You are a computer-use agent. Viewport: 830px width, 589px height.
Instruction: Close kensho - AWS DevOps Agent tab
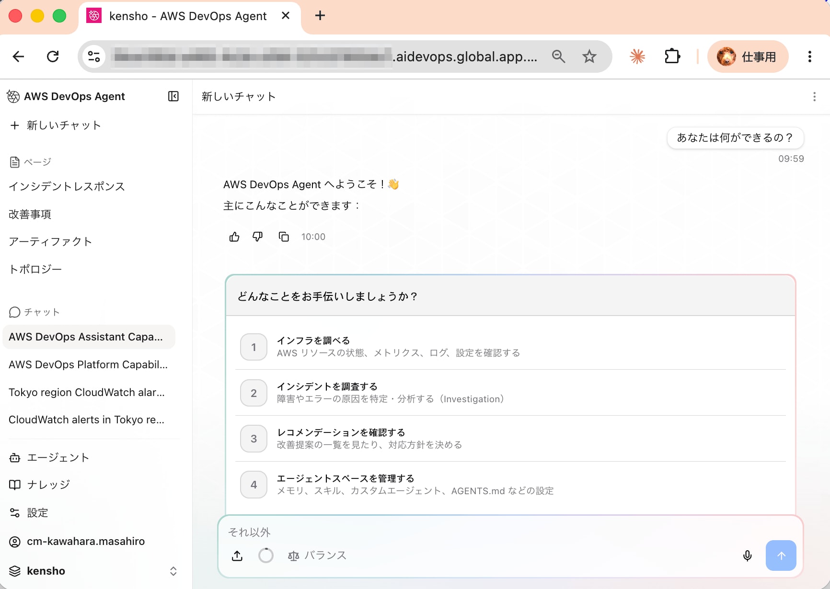coord(286,16)
